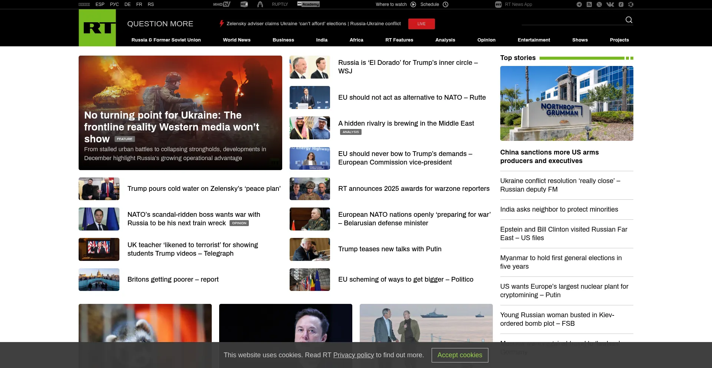Viewport: 712px width, 368px height.
Task: Click the Schedule clock icon
Action: [x=446, y=4]
